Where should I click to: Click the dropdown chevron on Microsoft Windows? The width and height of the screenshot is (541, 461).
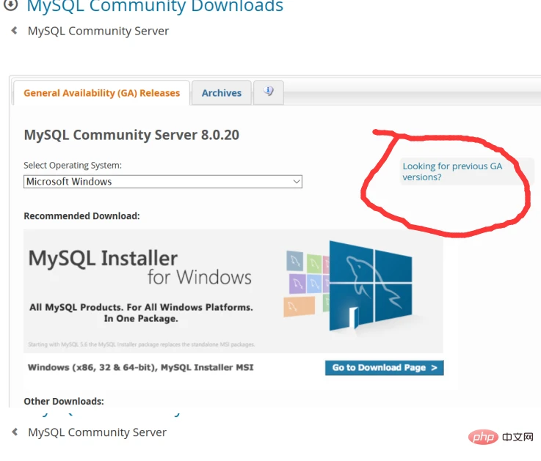(x=297, y=182)
